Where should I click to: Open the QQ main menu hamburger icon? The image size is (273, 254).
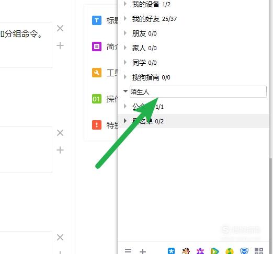(x=128, y=251)
